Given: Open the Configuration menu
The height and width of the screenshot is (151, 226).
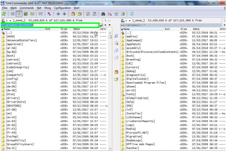Looking at the screenshot, I should tap(62, 8).
